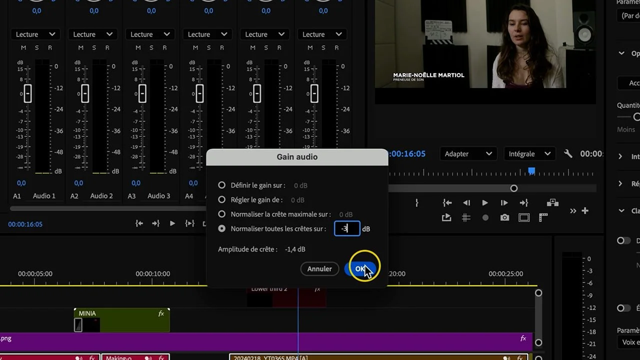Click Annuler in Gain audio dialog
This screenshot has height=360, width=640.
coord(319,269)
